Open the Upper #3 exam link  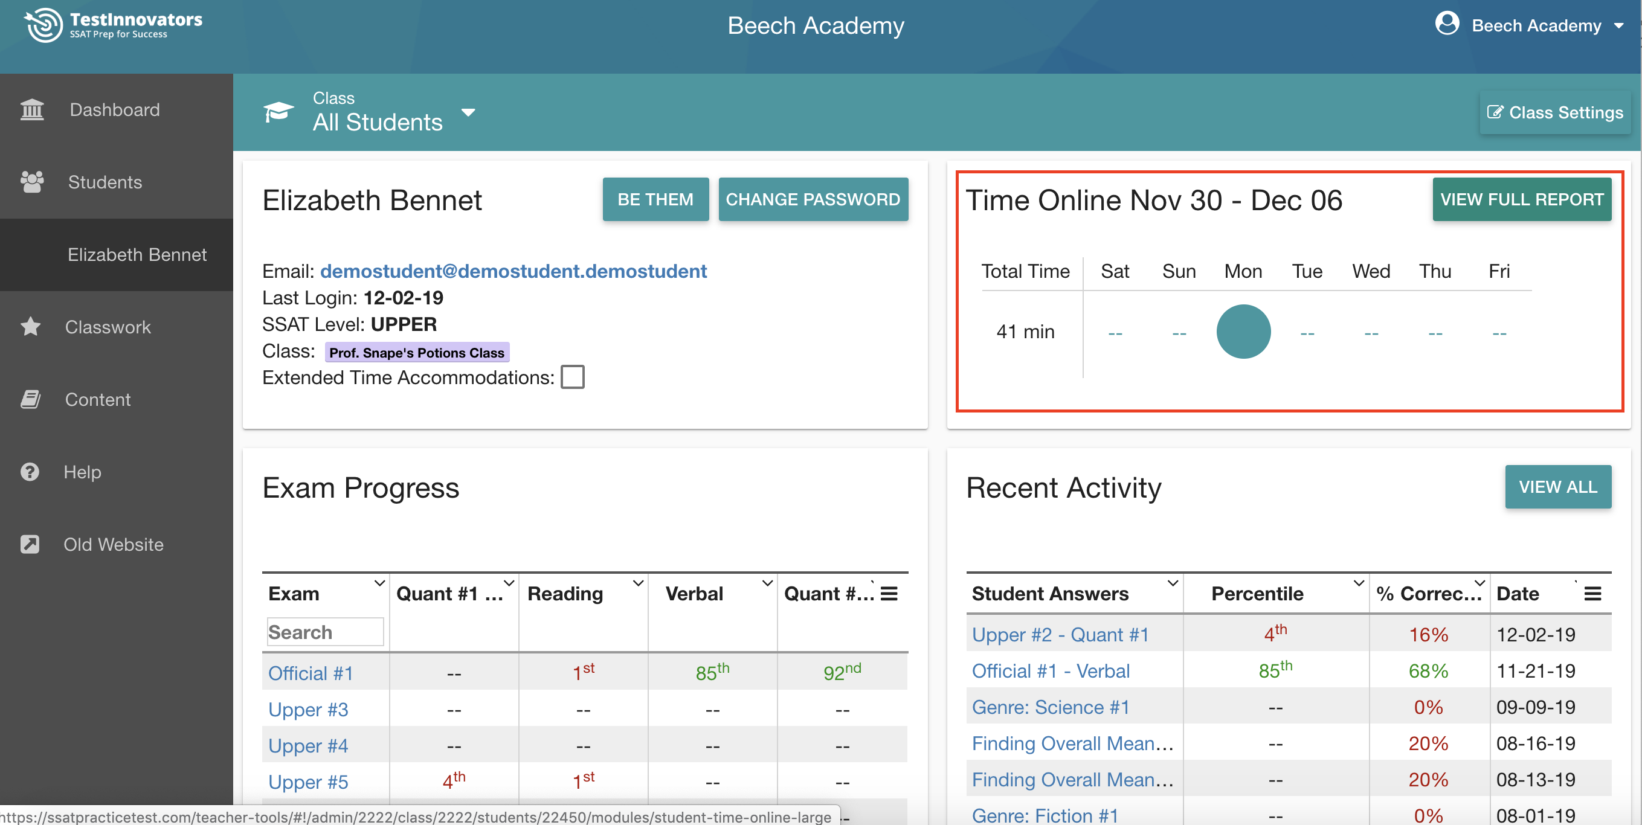(x=308, y=710)
